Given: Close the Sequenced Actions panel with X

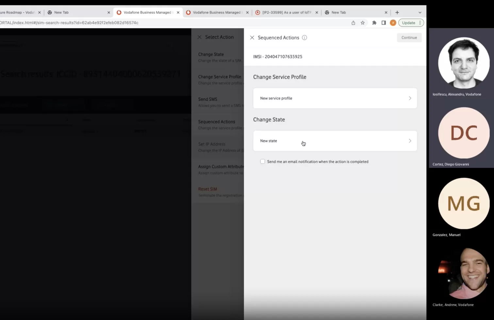Looking at the screenshot, I should pyautogui.click(x=252, y=37).
